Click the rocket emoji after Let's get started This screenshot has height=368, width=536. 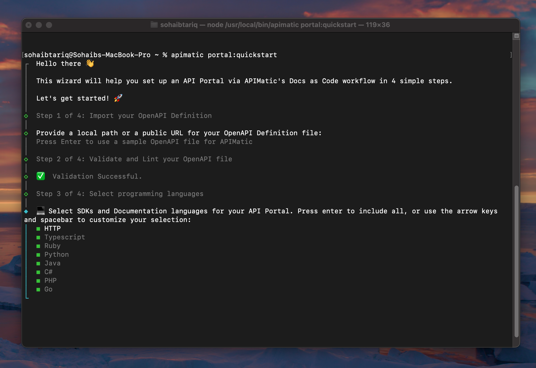click(x=118, y=98)
